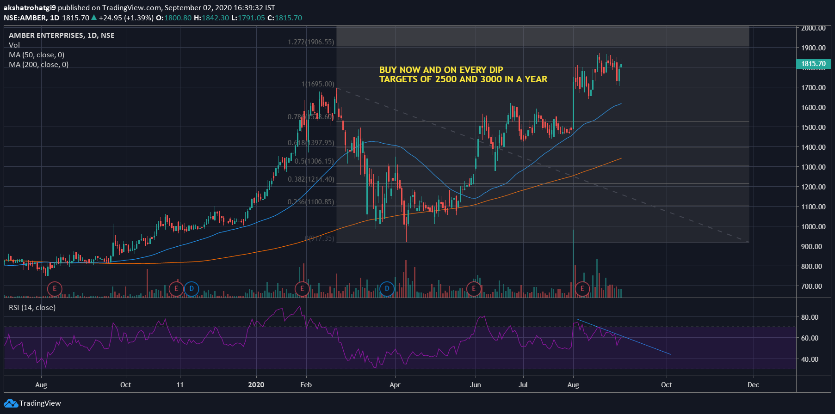
Task: Click the AMBER ENTERPRISES, 1D, NSE title
Action: click(62, 35)
